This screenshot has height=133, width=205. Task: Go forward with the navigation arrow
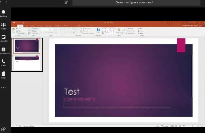[x=6, y=2]
